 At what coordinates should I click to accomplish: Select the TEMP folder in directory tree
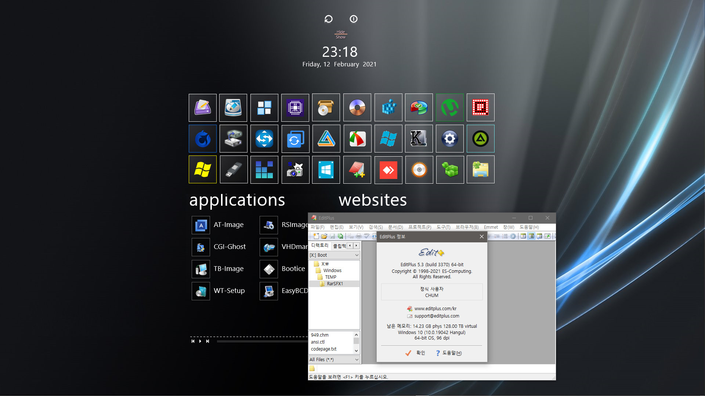pos(330,277)
